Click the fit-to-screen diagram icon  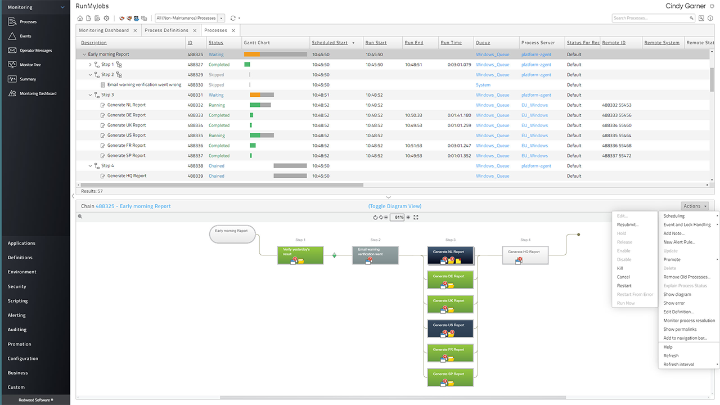tap(416, 217)
